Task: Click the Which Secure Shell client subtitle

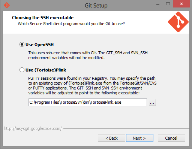Action: (x=71, y=24)
